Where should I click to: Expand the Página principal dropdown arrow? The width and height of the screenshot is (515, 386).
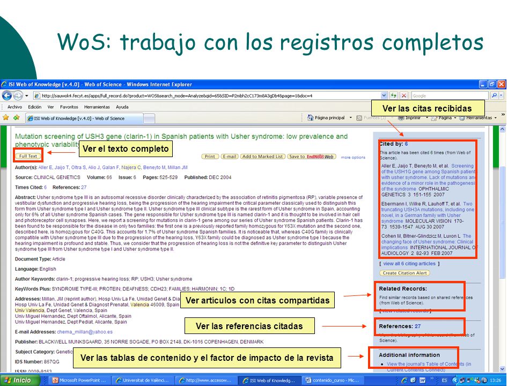350,117
